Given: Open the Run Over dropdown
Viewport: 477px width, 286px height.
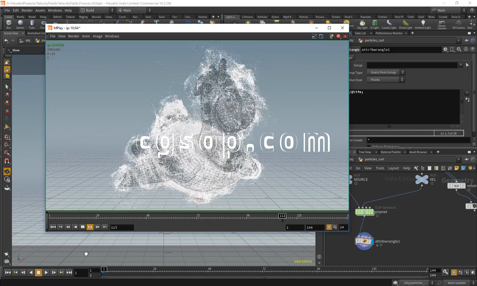Looking at the screenshot, I should (386, 80).
